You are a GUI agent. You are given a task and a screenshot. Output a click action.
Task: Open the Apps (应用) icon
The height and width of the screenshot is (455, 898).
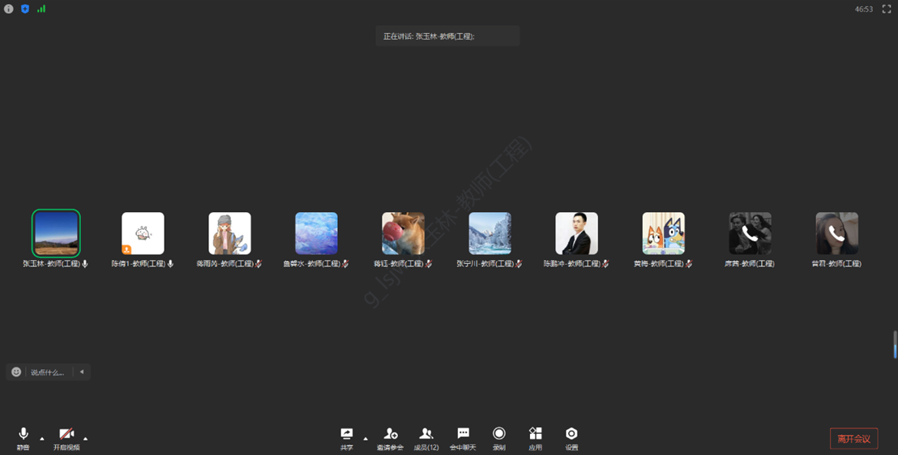coord(535,435)
